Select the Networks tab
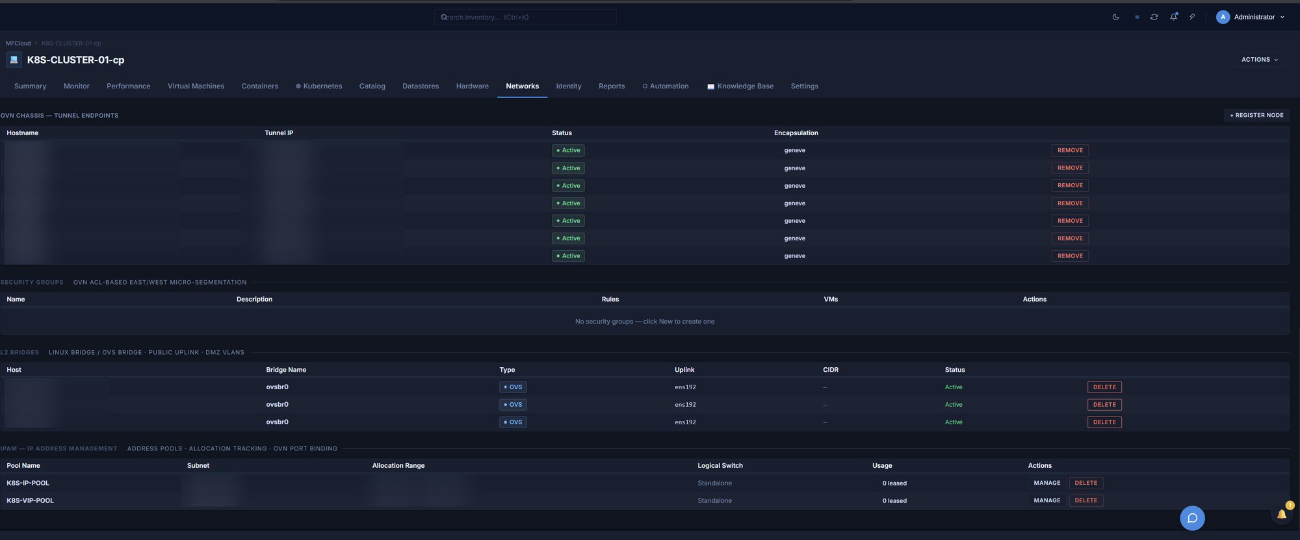Image resolution: width=1300 pixels, height=540 pixels. 523,86
